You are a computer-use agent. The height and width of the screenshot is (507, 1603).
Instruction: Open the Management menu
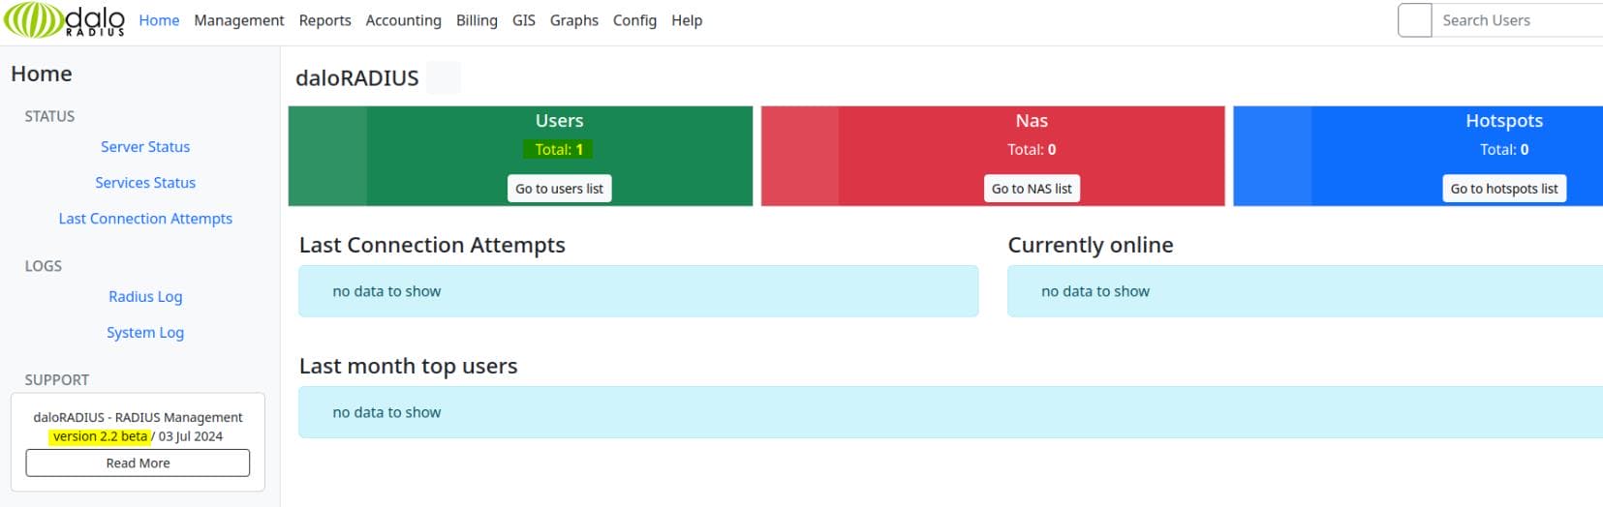click(239, 20)
